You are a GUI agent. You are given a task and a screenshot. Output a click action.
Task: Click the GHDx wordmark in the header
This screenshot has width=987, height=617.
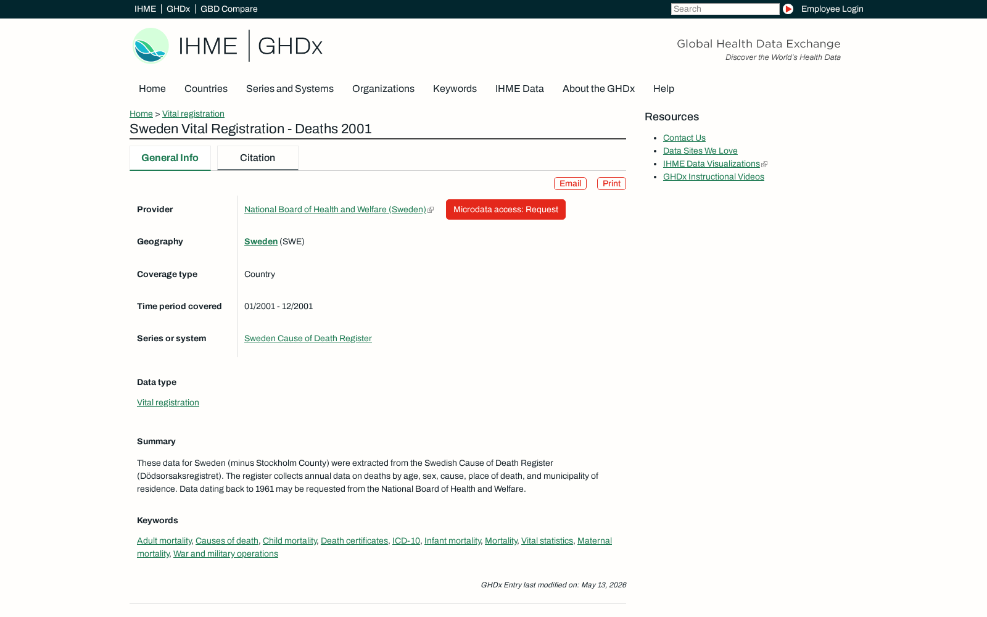click(x=290, y=46)
